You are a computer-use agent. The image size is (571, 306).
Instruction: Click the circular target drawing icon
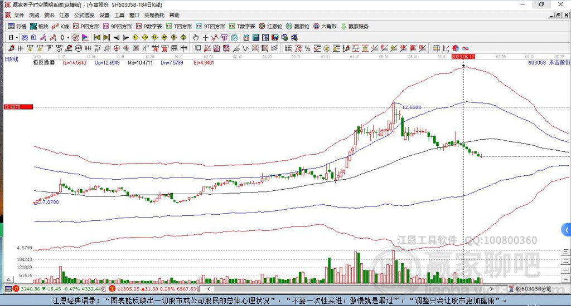[x=117, y=48]
